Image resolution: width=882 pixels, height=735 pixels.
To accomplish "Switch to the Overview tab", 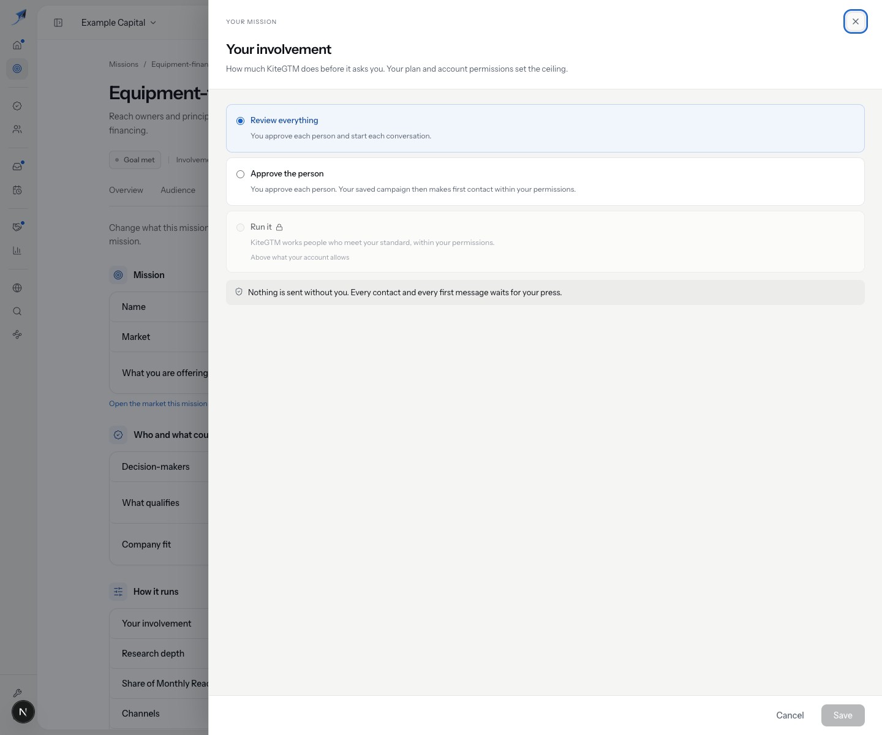I will point(126,190).
